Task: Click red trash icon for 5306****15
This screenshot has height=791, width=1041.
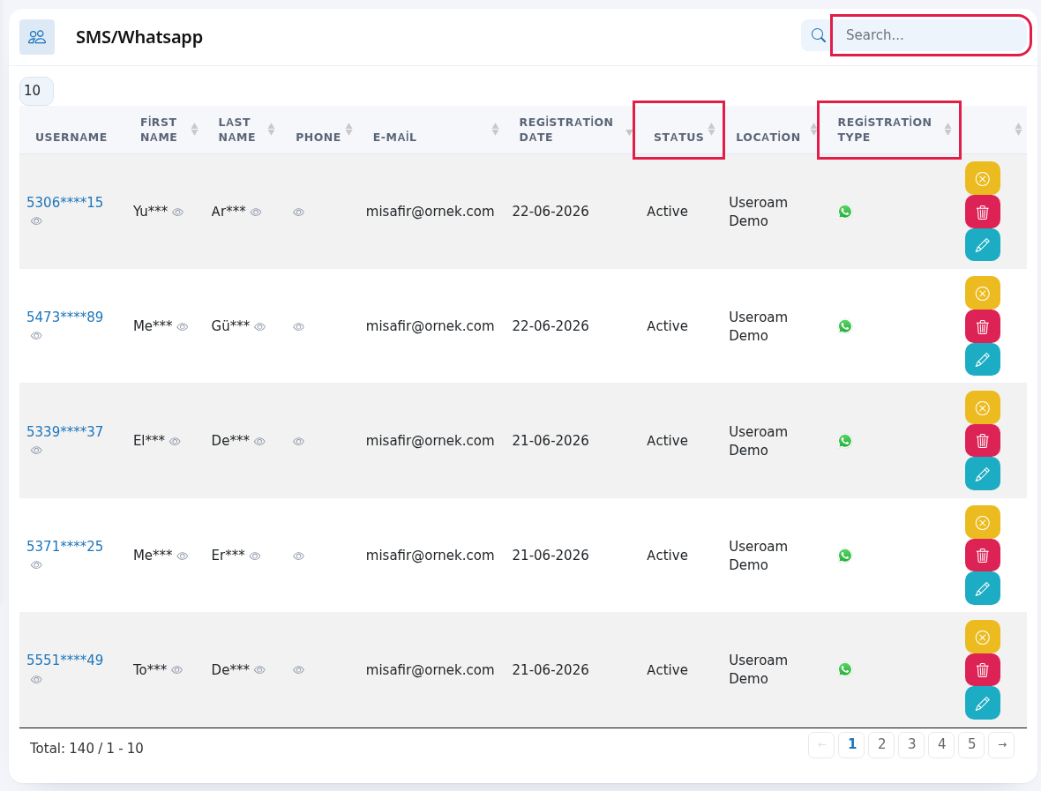Action: point(983,213)
